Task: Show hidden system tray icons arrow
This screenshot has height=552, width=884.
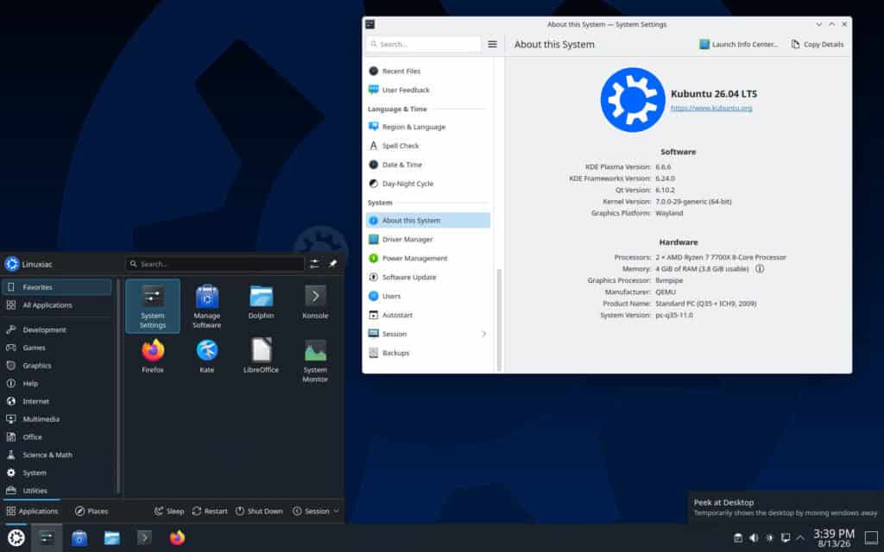Action: pyautogui.click(x=800, y=538)
